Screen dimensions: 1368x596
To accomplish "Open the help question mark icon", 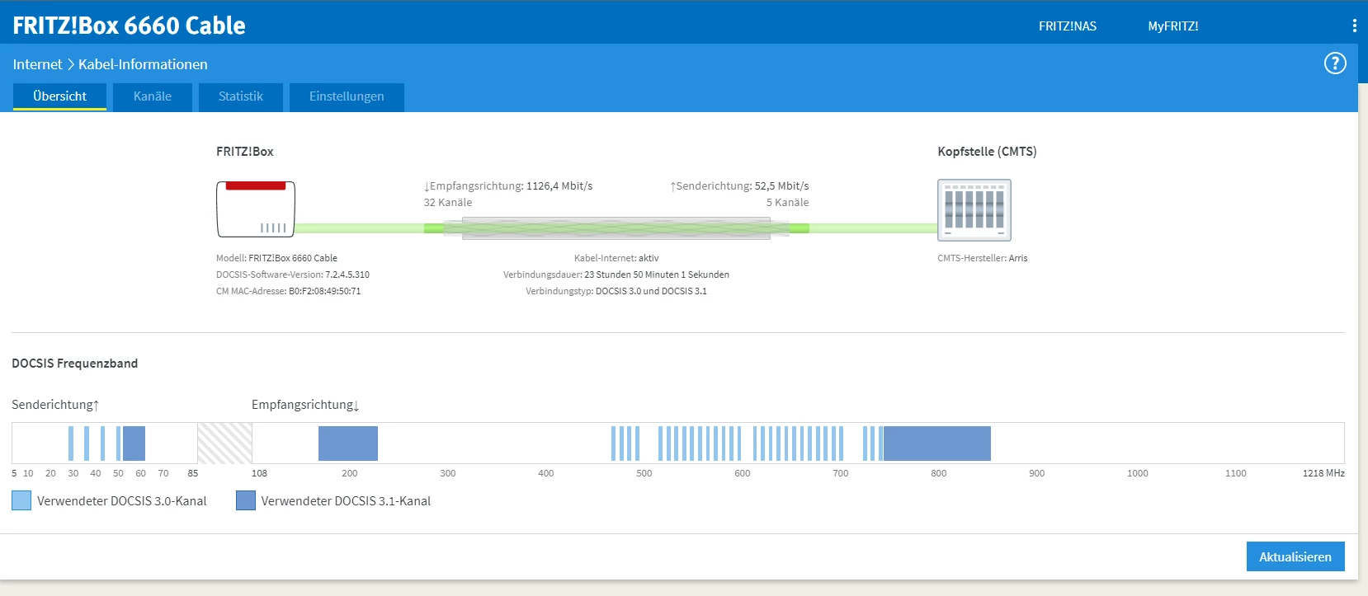I will click(1335, 63).
